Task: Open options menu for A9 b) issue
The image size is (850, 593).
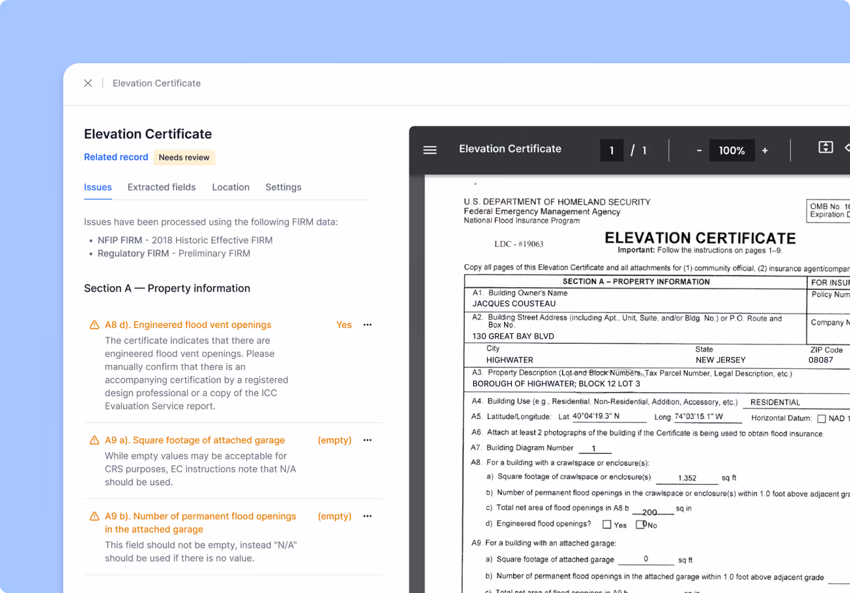Action: pyautogui.click(x=368, y=517)
